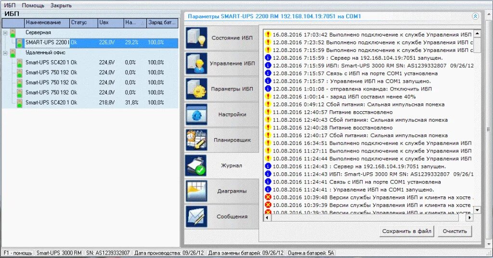
Task: Click status bar Дата замены батарей: 09/26/12
Action: click(246, 253)
